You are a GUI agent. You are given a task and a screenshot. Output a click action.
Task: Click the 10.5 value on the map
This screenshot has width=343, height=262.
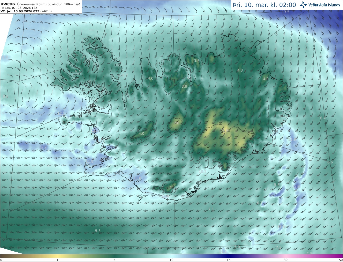tap(203, 172)
